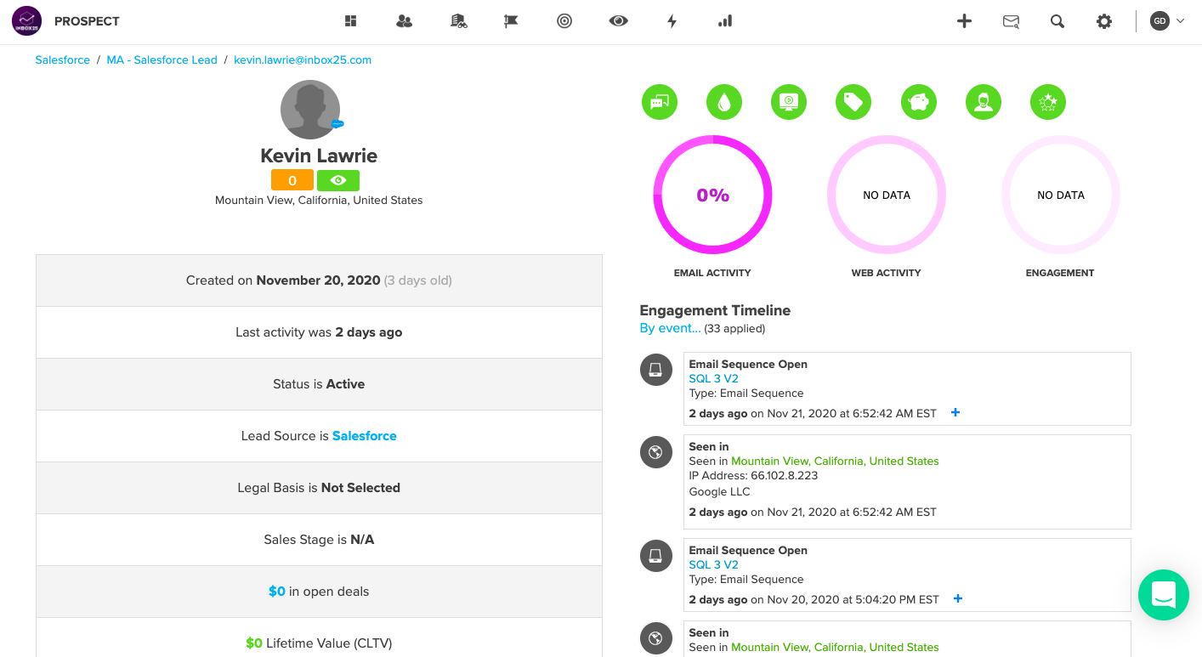Click Mountain View link with IP 66.102.8.223
The width and height of the screenshot is (1202, 657).
coord(835,462)
